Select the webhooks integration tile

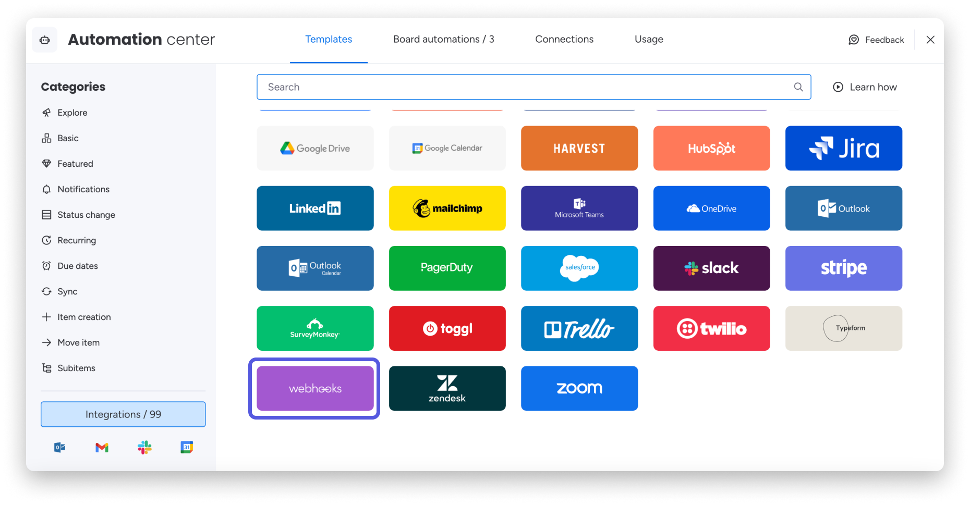tap(315, 388)
